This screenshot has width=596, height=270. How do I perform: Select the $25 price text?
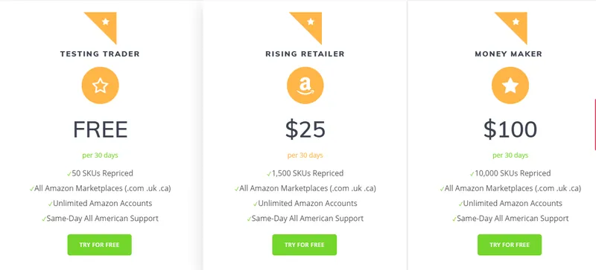tap(305, 129)
